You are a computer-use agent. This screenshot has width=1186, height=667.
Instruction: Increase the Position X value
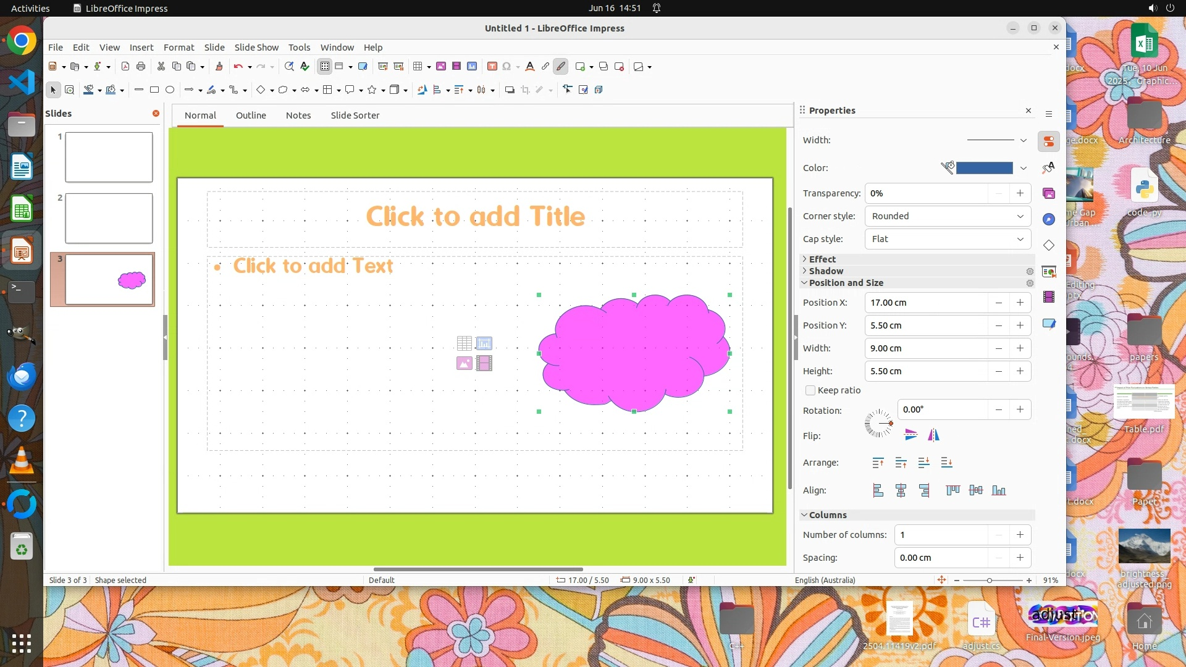pos(1020,303)
